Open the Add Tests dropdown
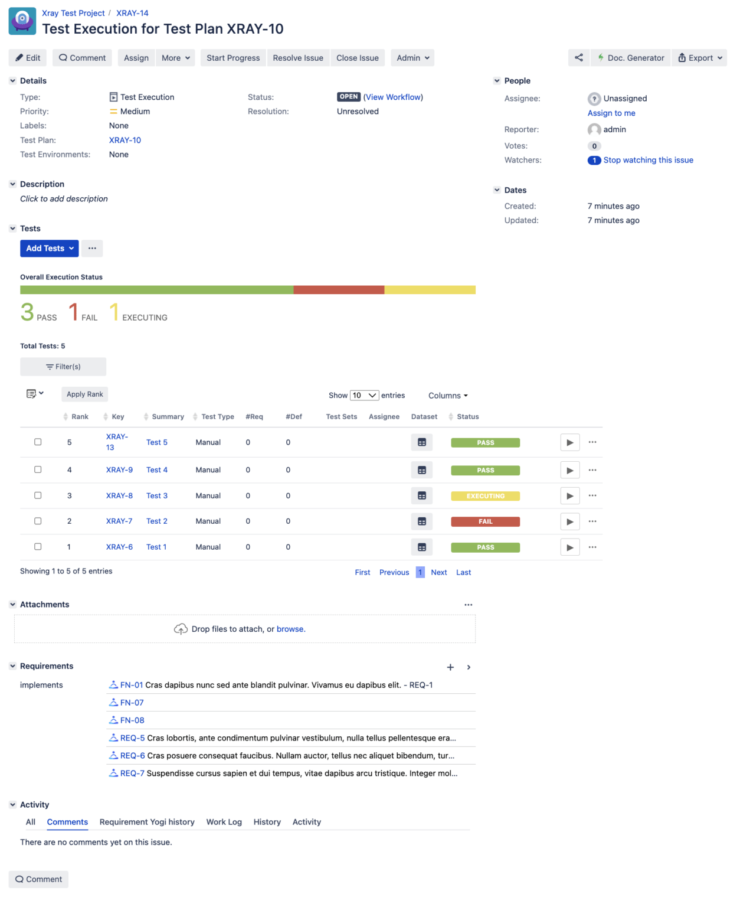The height and width of the screenshot is (907, 737). coord(49,248)
